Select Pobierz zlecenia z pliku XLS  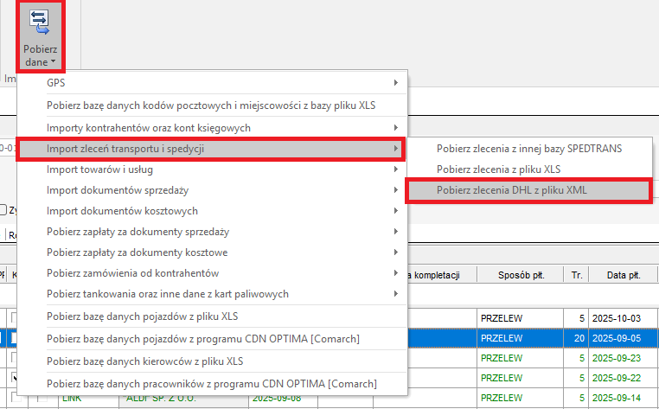[498, 169]
